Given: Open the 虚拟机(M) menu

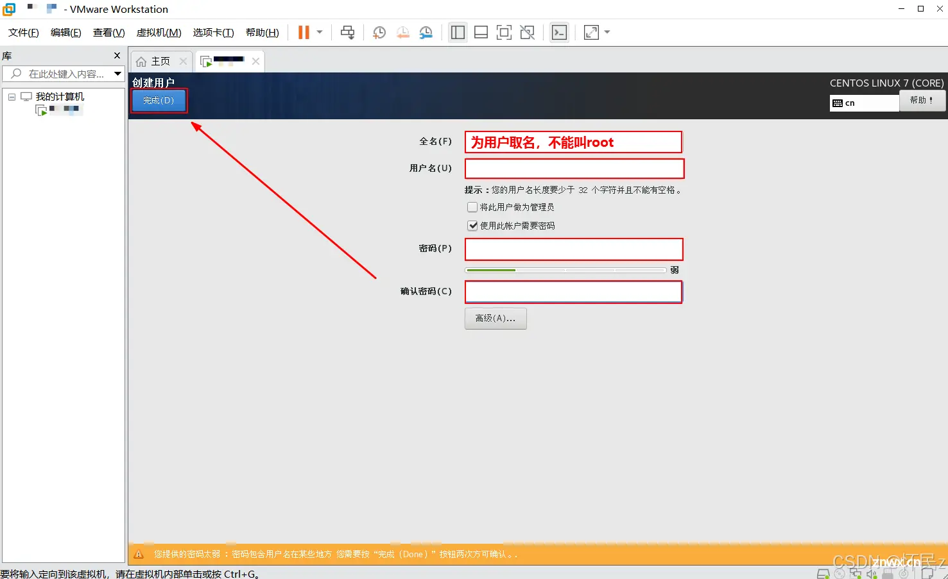Looking at the screenshot, I should pyautogui.click(x=159, y=32).
